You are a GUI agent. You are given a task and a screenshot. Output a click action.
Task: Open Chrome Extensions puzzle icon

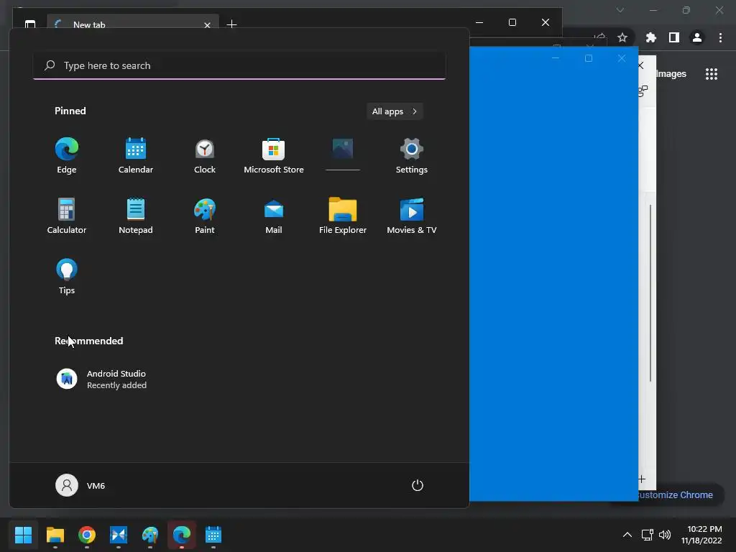650,37
